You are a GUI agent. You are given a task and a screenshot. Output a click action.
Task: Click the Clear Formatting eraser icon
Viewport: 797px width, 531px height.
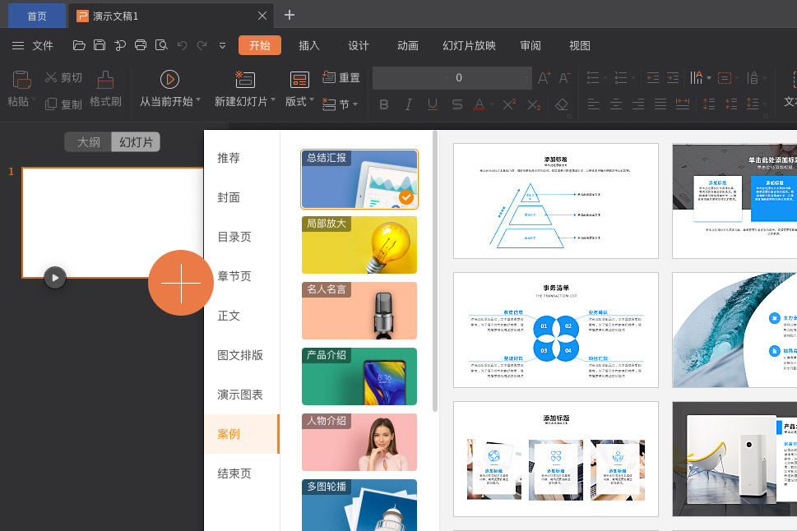tap(561, 104)
